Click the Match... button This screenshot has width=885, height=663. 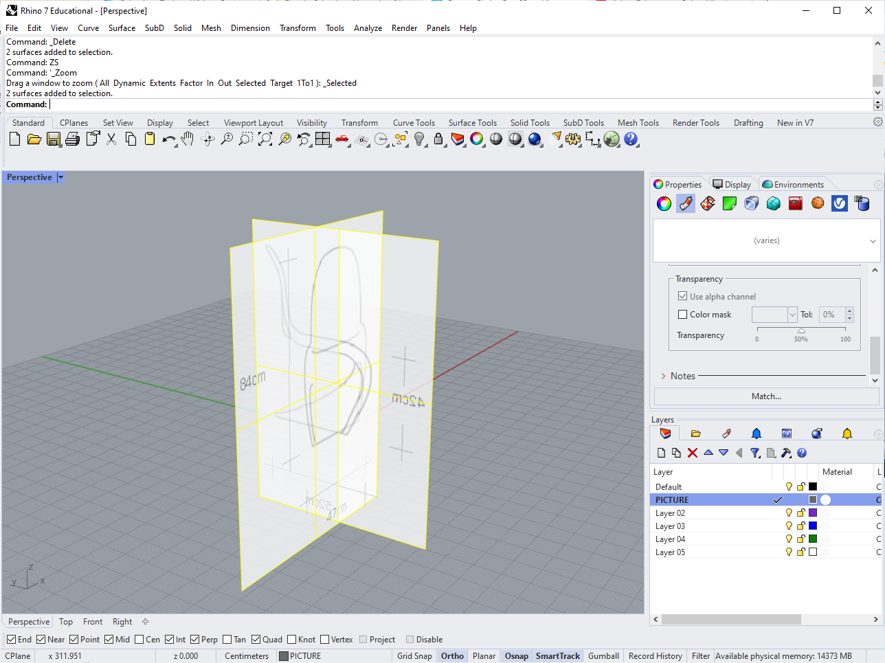766,396
